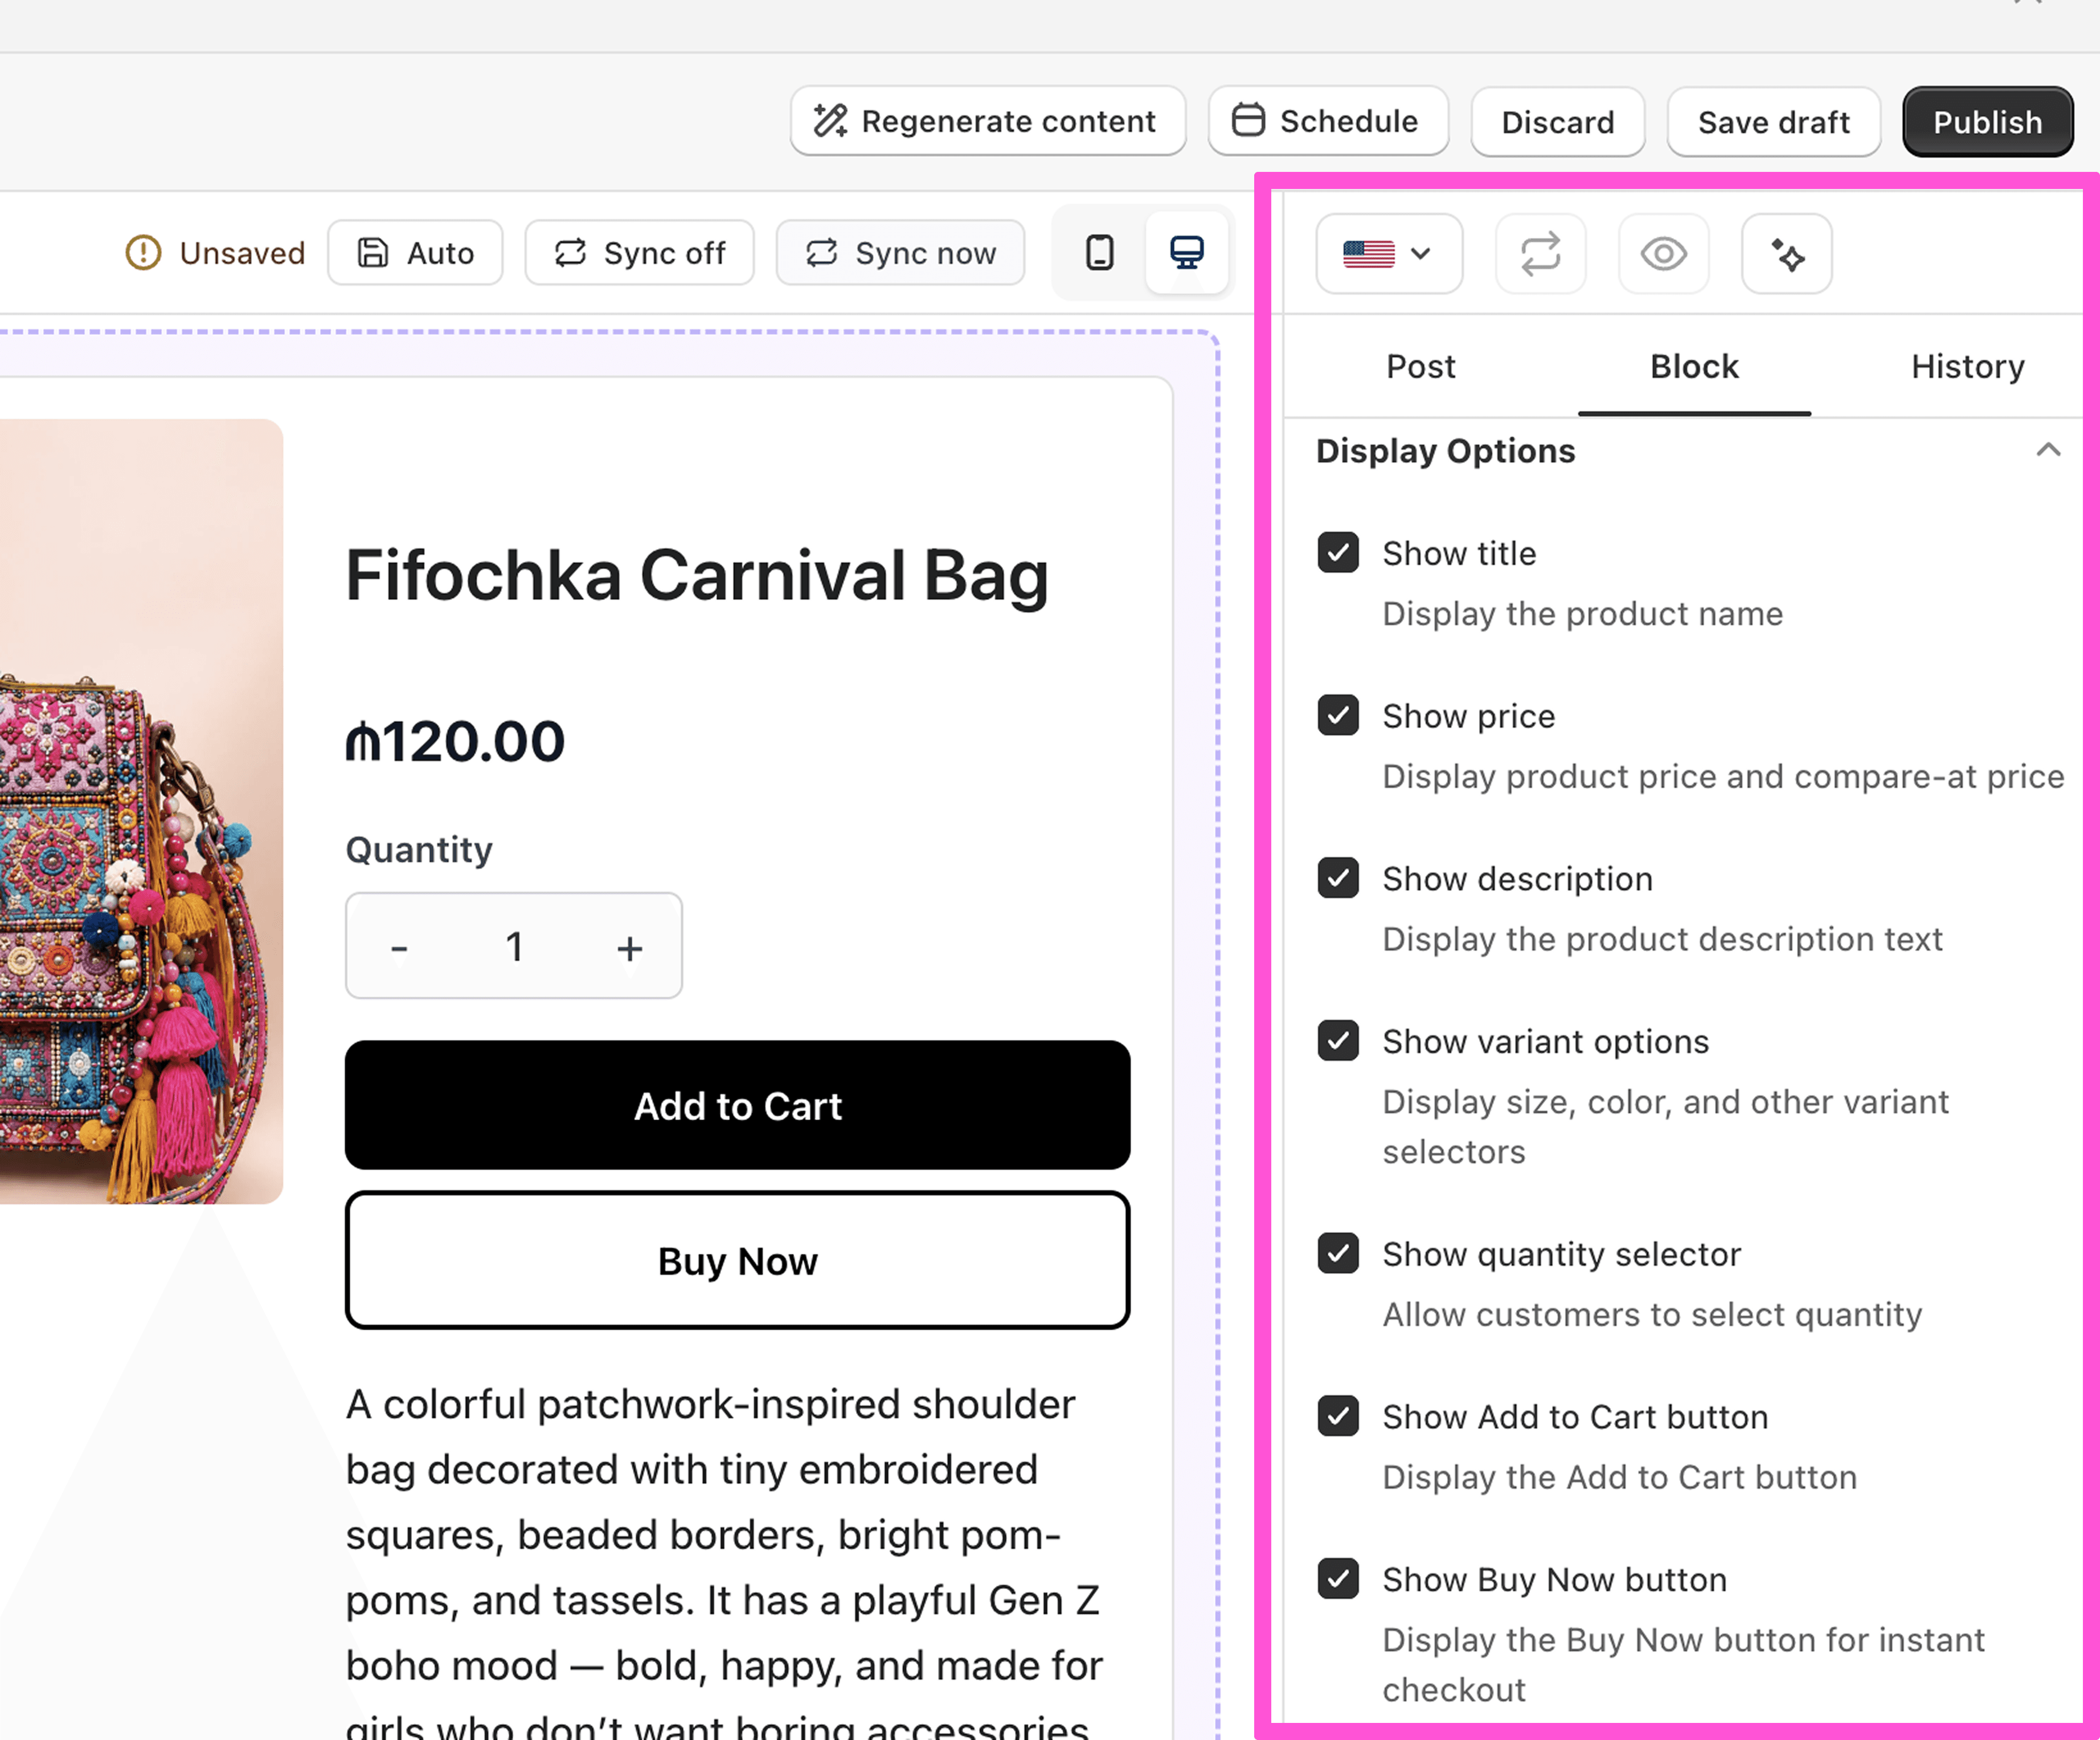Open the AI sparkle tool icon
2100x1740 pixels.
point(1786,254)
